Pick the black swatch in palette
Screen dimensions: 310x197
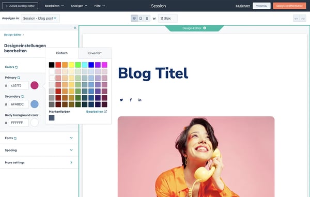(x=52, y=65)
